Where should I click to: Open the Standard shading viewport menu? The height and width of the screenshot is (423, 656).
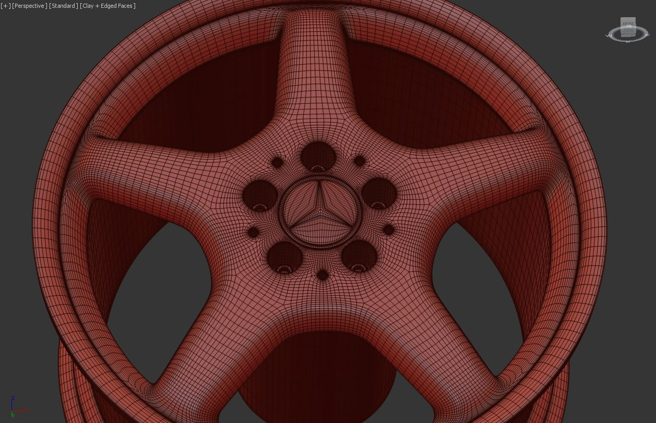tap(63, 6)
